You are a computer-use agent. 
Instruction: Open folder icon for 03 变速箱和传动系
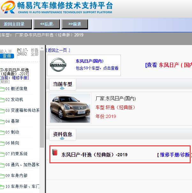[2, 111]
